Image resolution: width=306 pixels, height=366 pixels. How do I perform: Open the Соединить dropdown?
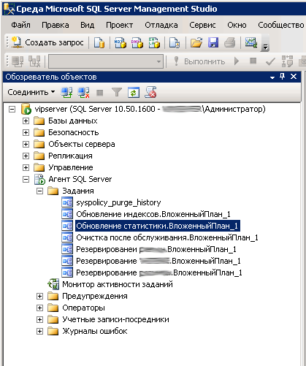point(31,93)
